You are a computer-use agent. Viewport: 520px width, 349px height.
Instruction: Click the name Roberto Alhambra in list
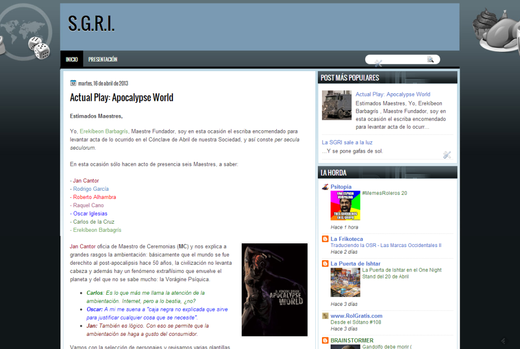click(x=94, y=197)
